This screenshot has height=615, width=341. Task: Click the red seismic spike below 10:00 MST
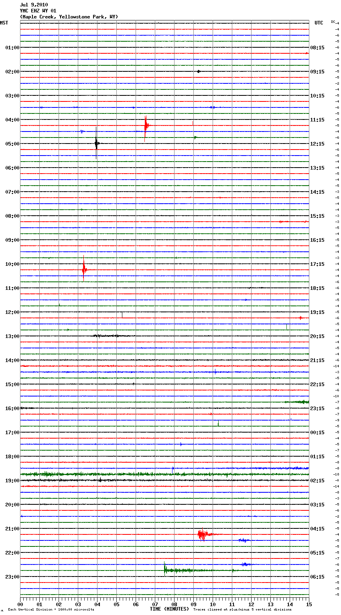point(84,269)
